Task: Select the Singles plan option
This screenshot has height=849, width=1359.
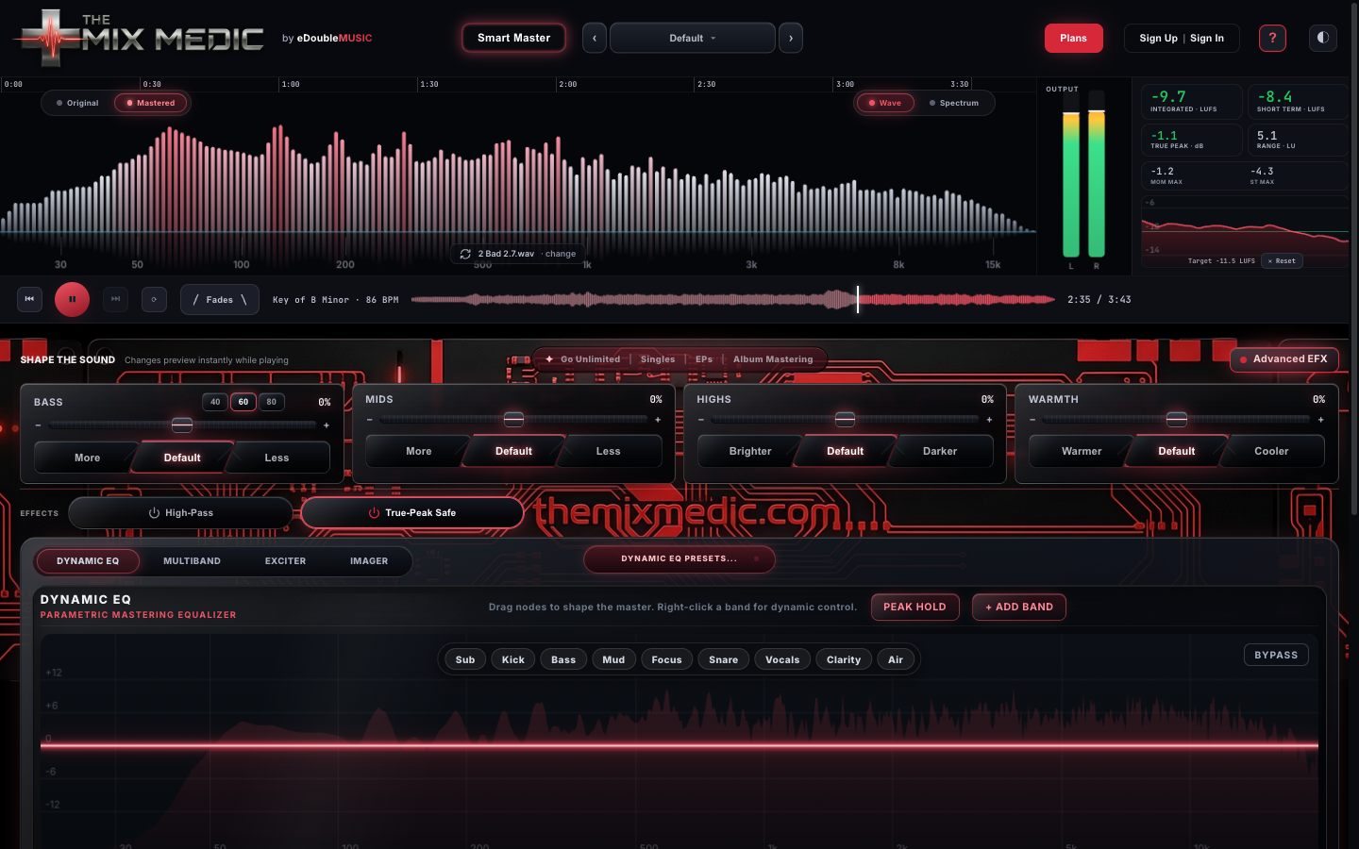Action: 658,359
